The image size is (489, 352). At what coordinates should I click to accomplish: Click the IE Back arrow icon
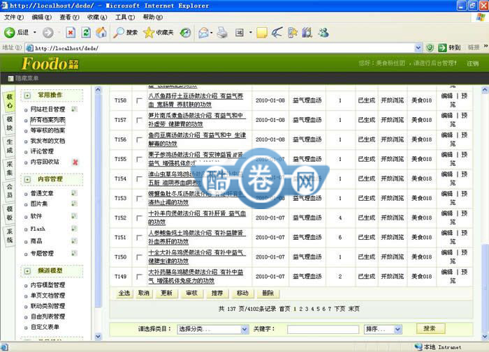click(x=9, y=32)
